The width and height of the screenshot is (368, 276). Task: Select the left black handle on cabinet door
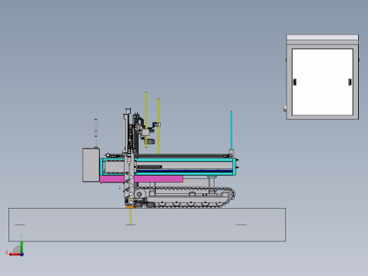pyautogui.click(x=294, y=82)
